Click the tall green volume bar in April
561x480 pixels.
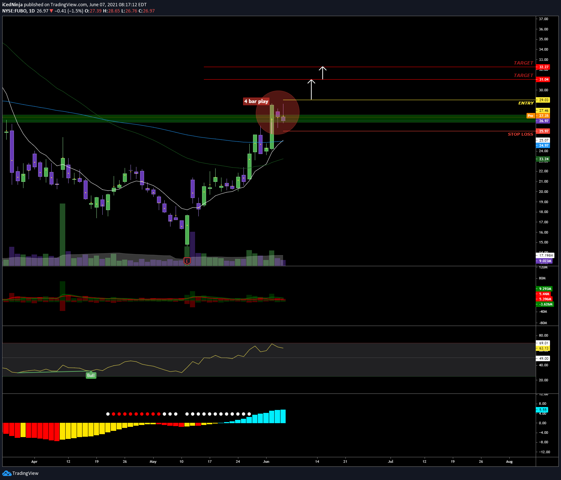[x=62, y=235]
